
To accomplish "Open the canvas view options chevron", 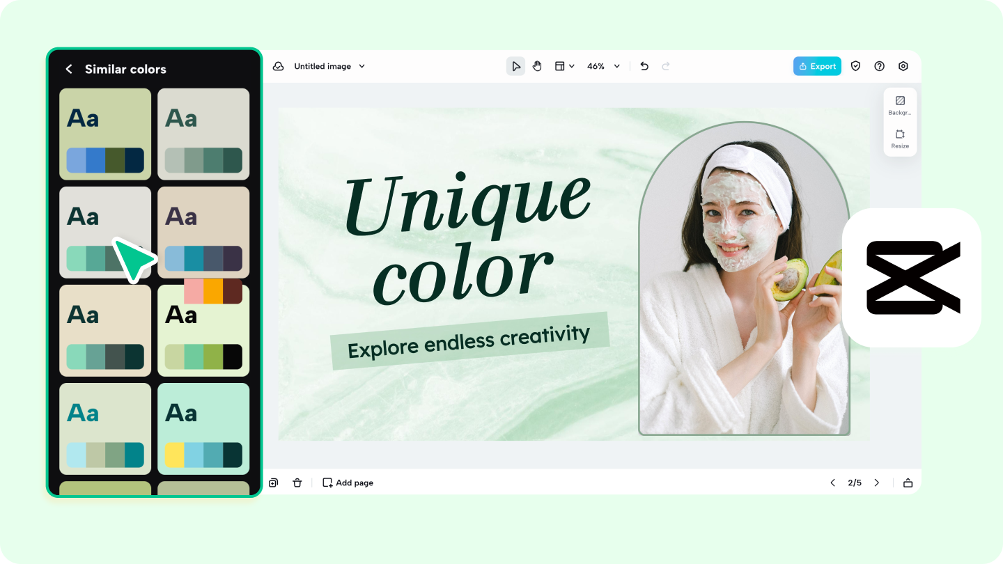I will pos(572,65).
